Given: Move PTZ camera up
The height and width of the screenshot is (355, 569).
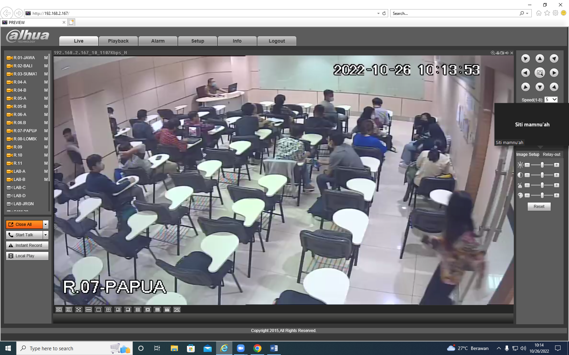Looking at the screenshot, I should point(540,58).
